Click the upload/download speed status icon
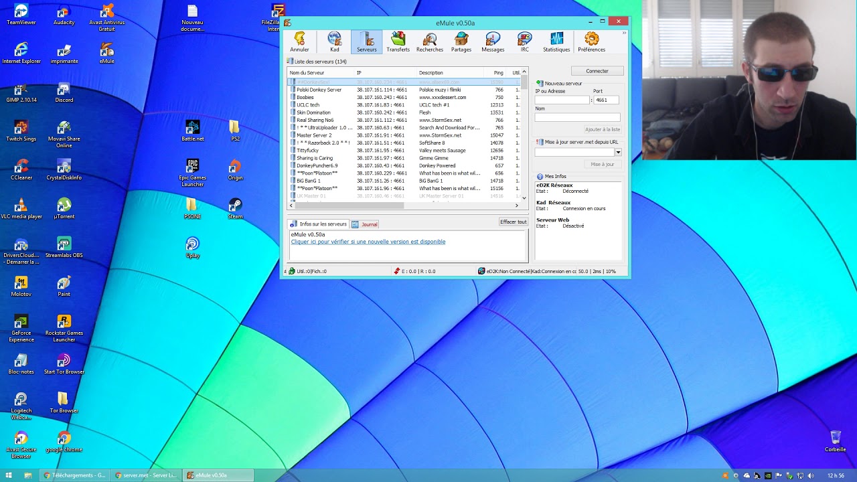 point(396,271)
